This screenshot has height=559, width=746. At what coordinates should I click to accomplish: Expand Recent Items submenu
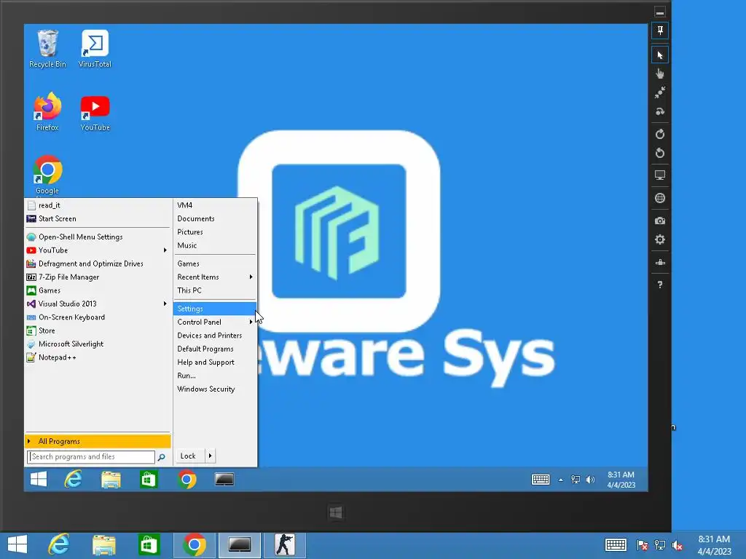215,277
